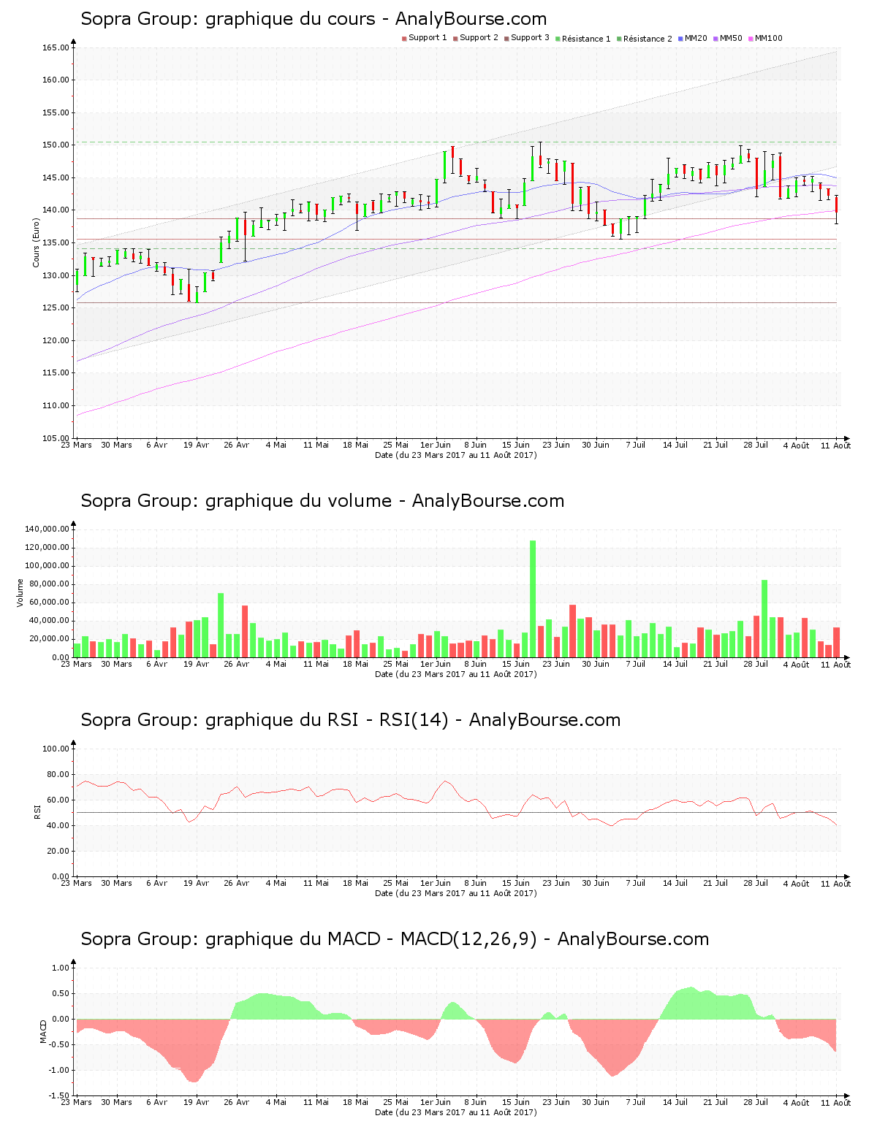Click the 'graphique du RSI - RSI(14)' title
This screenshot has height=1132, width=877.
pos(350,720)
